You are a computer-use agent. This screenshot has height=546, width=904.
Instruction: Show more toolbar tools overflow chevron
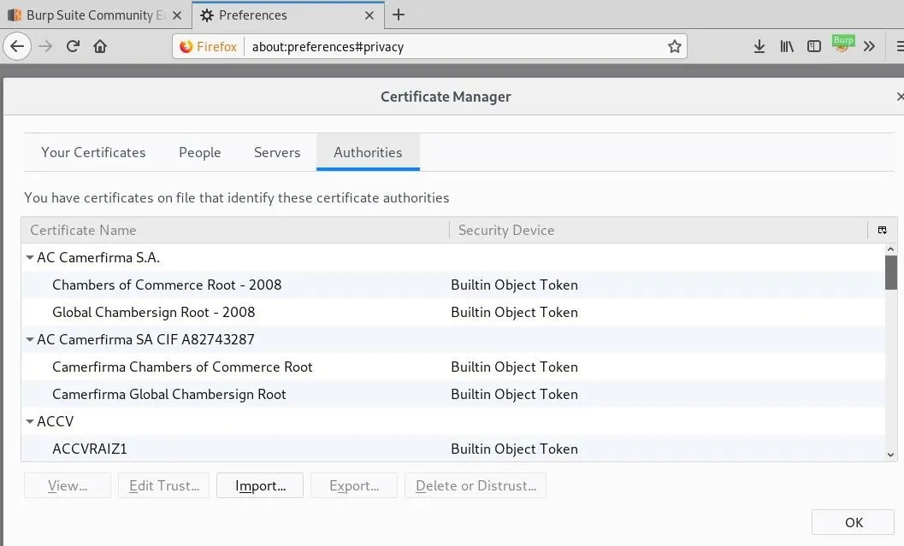tap(869, 46)
